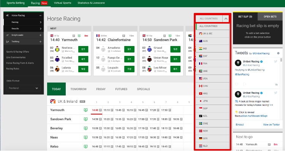Bet on Gnaad at 5/2

(176, 49)
